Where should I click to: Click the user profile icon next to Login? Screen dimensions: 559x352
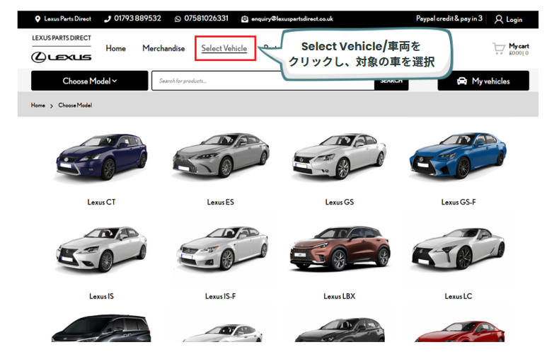(498, 19)
